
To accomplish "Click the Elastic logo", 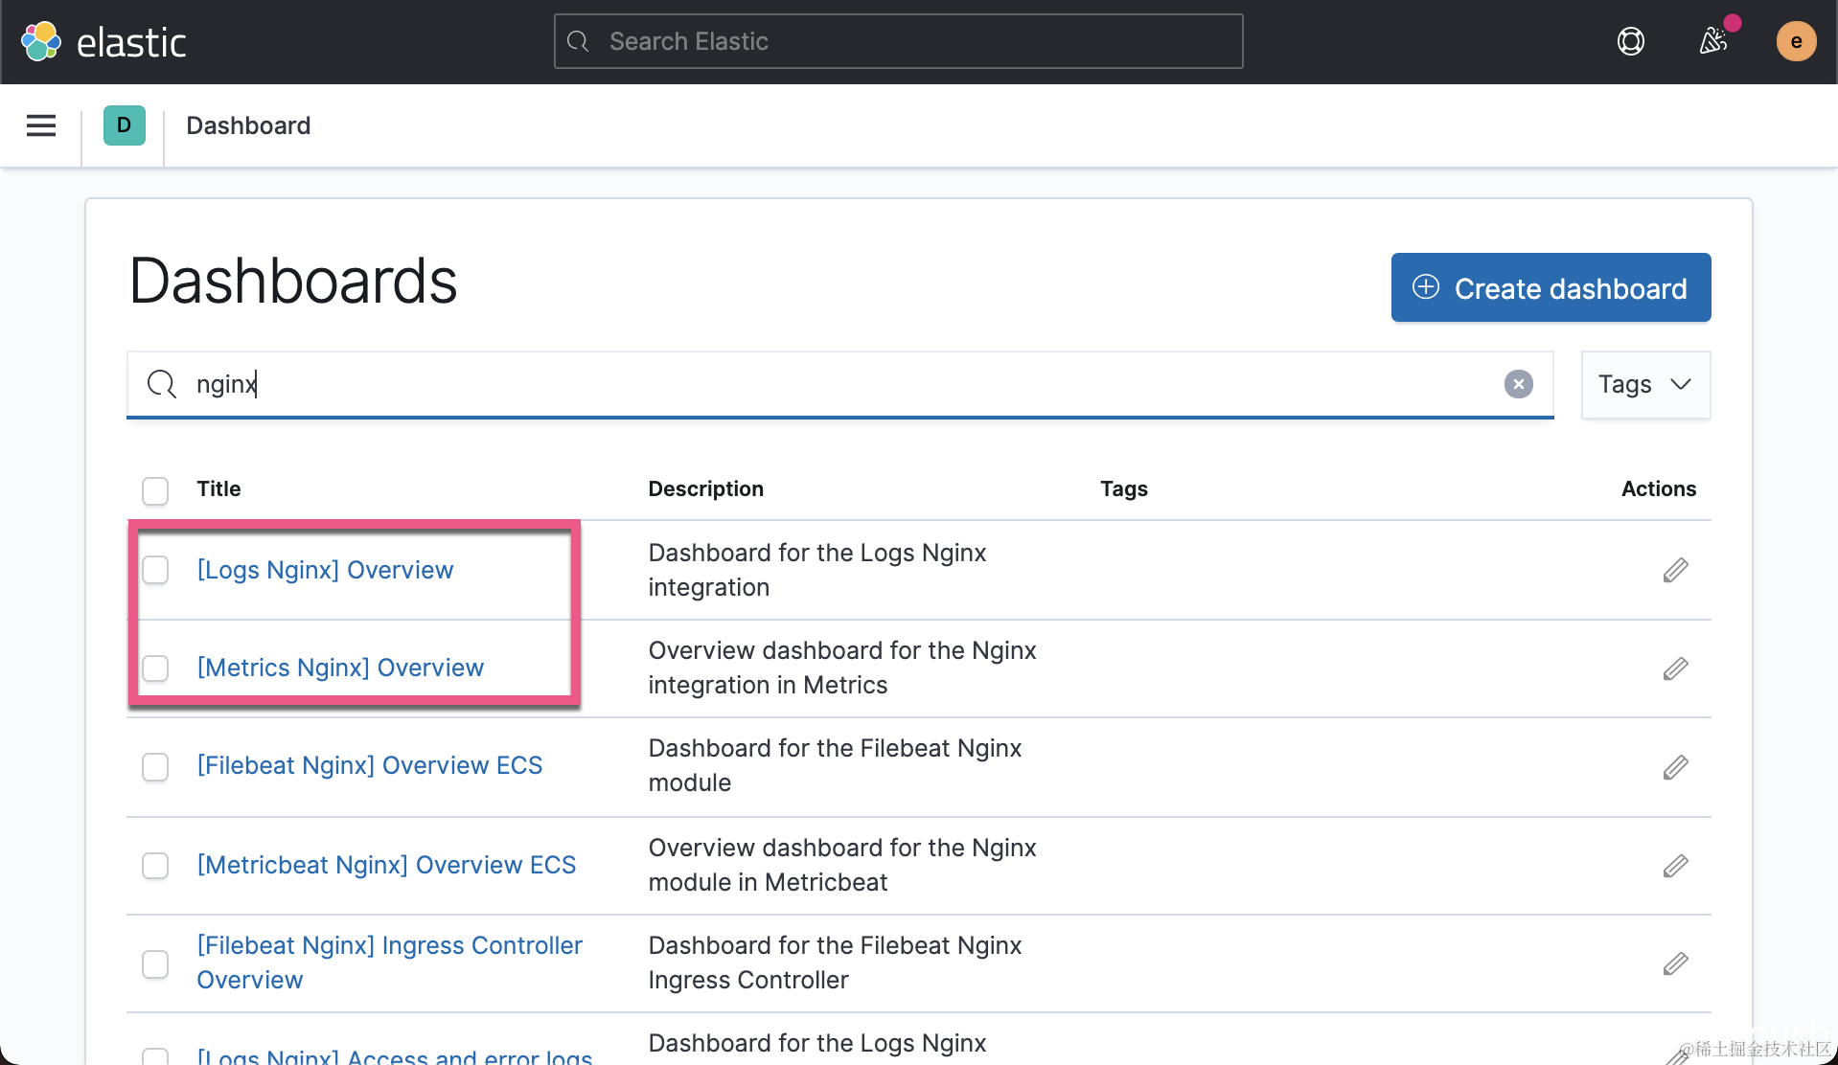I will click(x=103, y=42).
